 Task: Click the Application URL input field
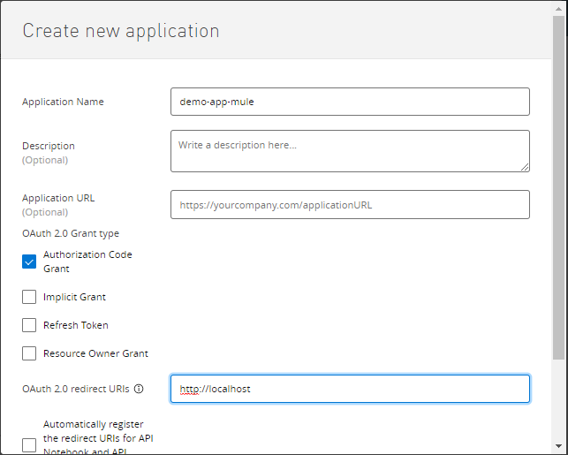click(x=350, y=205)
